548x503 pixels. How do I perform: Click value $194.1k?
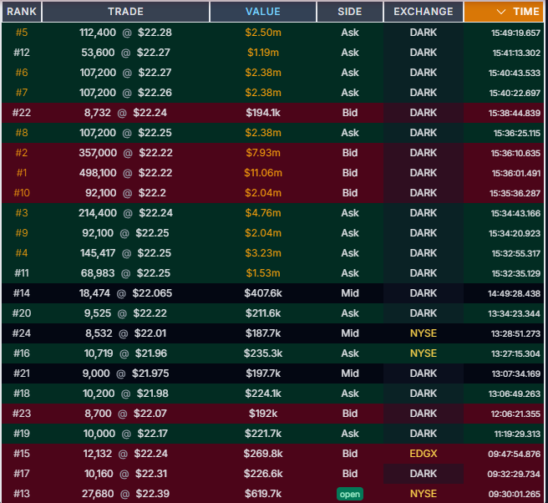(263, 113)
